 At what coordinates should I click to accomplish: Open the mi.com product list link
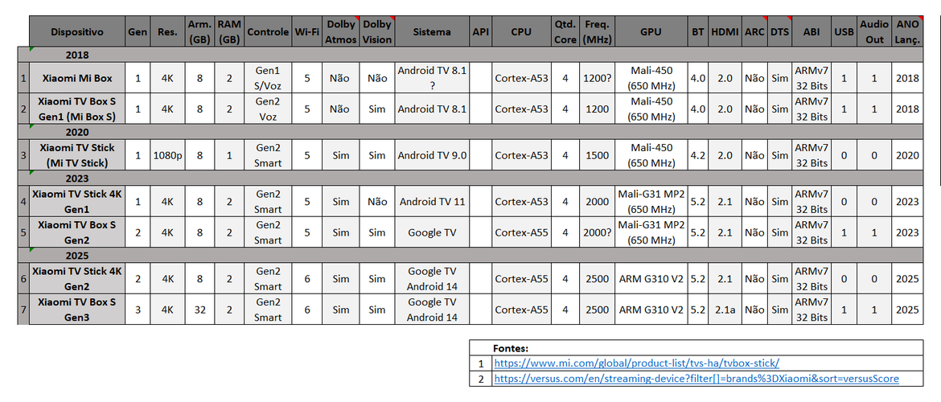point(636,363)
